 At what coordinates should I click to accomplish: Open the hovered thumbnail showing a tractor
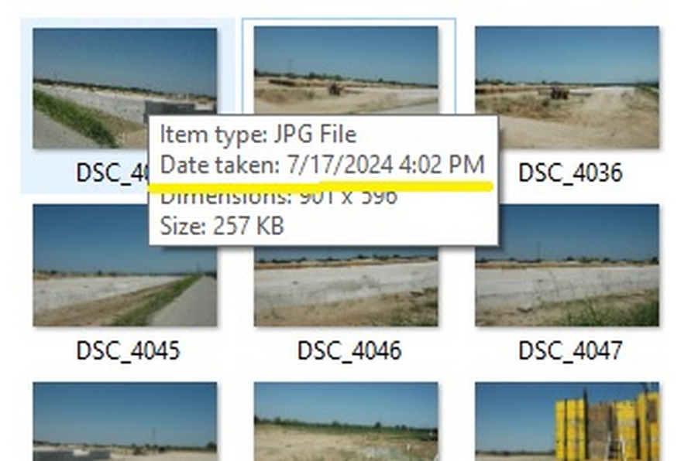click(346, 69)
